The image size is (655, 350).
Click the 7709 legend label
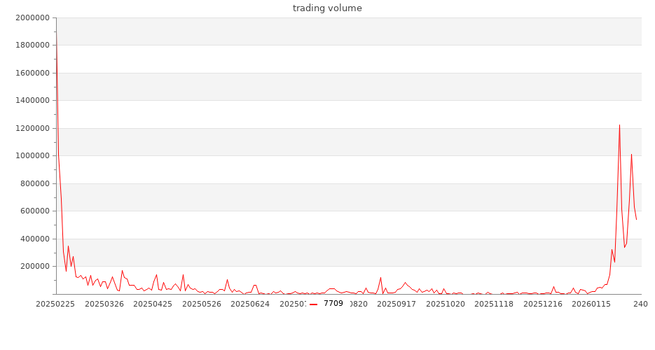pos(333,304)
